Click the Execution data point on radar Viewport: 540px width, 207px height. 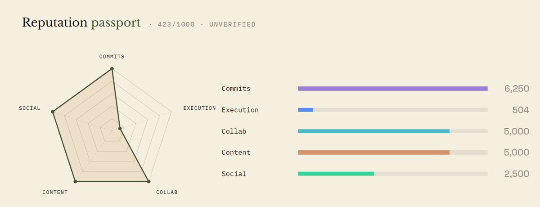pos(120,129)
